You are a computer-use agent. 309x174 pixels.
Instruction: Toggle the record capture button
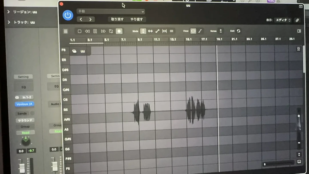click(119, 31)
